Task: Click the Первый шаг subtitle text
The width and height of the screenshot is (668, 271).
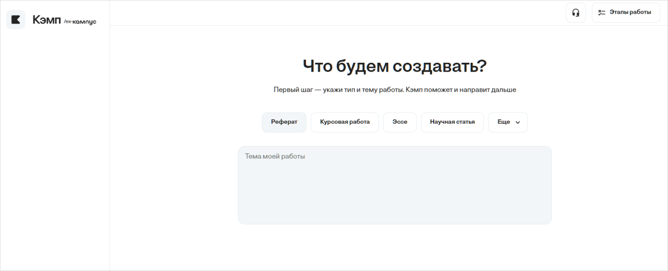Action: tap(394, 89)
